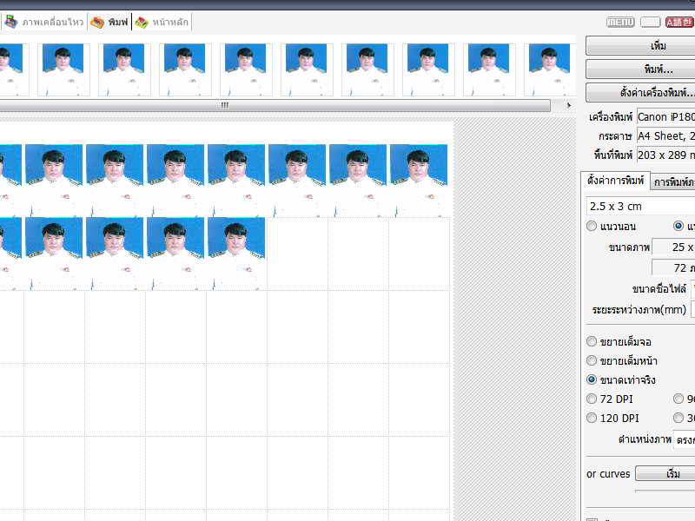Open the ภาพเคลื่อนไหว (animated GIF) tab
The width and height of the screenshot is (695, 521).
pyautogui.click(x=44, y=22)
